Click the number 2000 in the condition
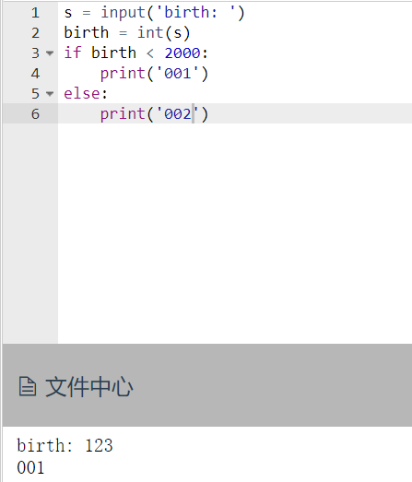Screen dimensions: 412x482 pyautogui.click(x=182, y=53)
